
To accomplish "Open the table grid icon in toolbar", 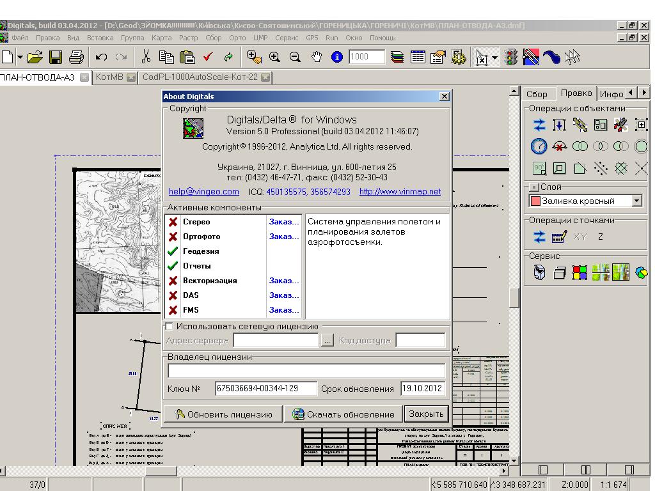I will pyautogui.click(x=418, y=57).
